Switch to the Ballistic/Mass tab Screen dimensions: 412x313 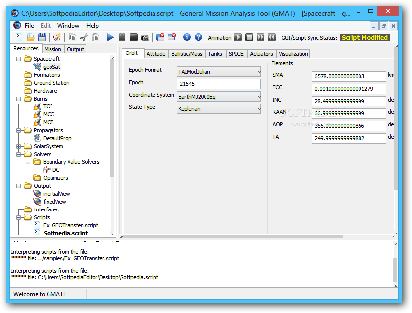coord(187,54)
